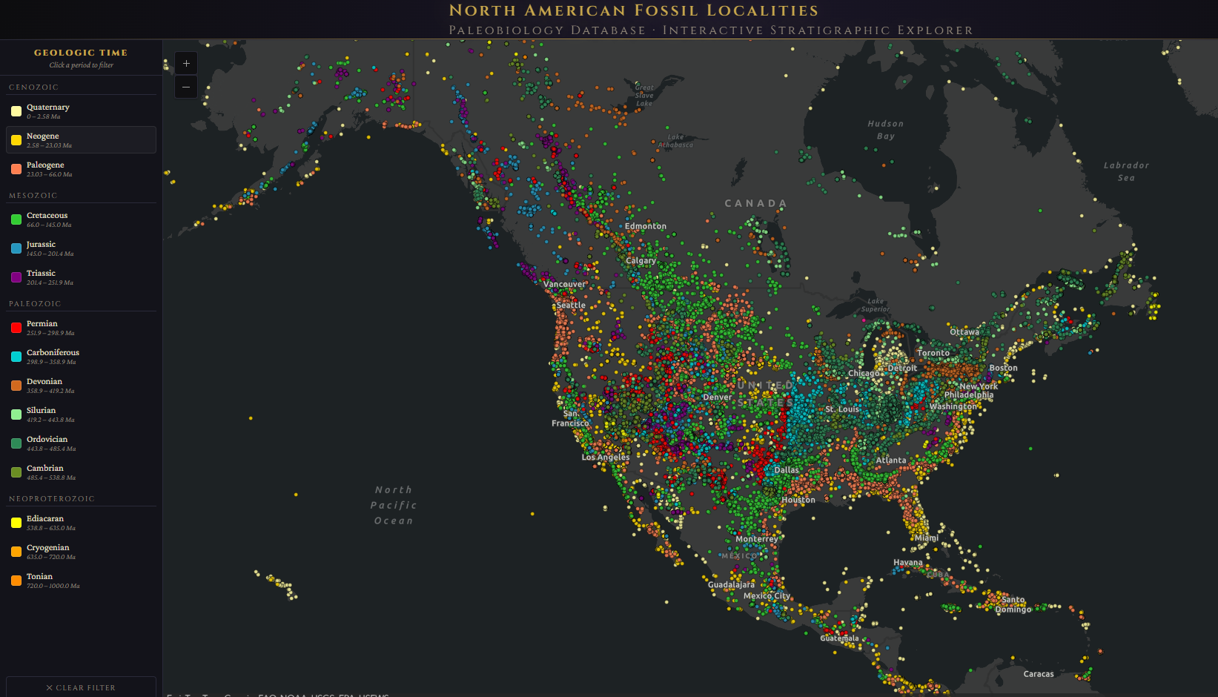Zoom out of the map
This screenshot has height=697, width=1218.
point(186,87)
